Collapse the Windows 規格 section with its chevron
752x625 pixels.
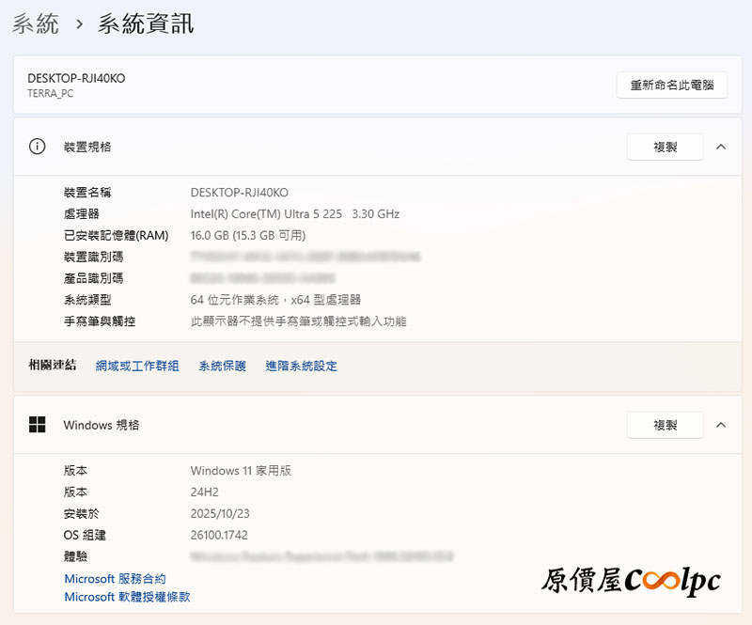721,425
